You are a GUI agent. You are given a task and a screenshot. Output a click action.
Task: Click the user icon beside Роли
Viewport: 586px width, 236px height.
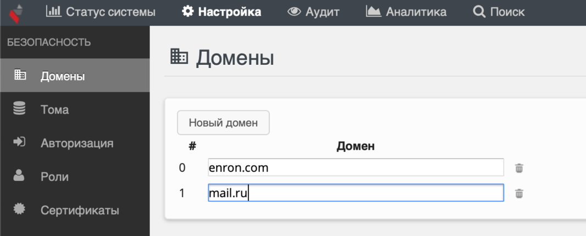(x=19, y=176)
